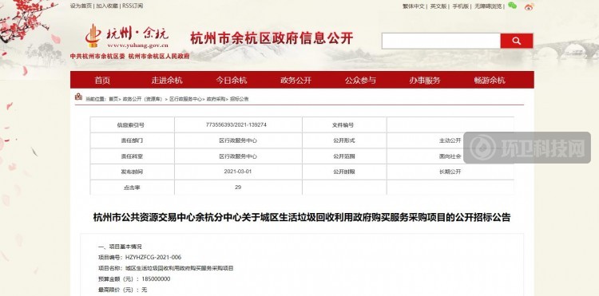Open the 今日余杭 navigation tab

coord(232,80)
